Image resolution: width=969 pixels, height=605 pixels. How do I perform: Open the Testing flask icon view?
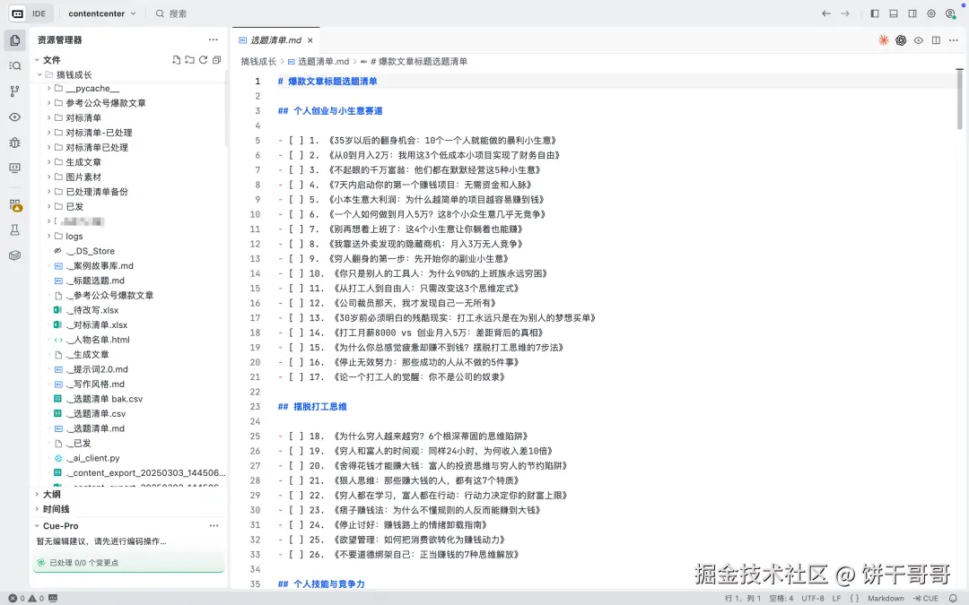click(x=15, y=230)
